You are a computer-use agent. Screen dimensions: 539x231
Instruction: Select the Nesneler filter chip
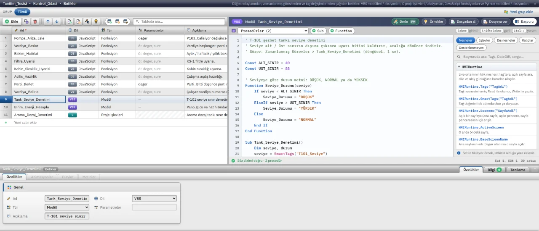[x=465, y=40]
